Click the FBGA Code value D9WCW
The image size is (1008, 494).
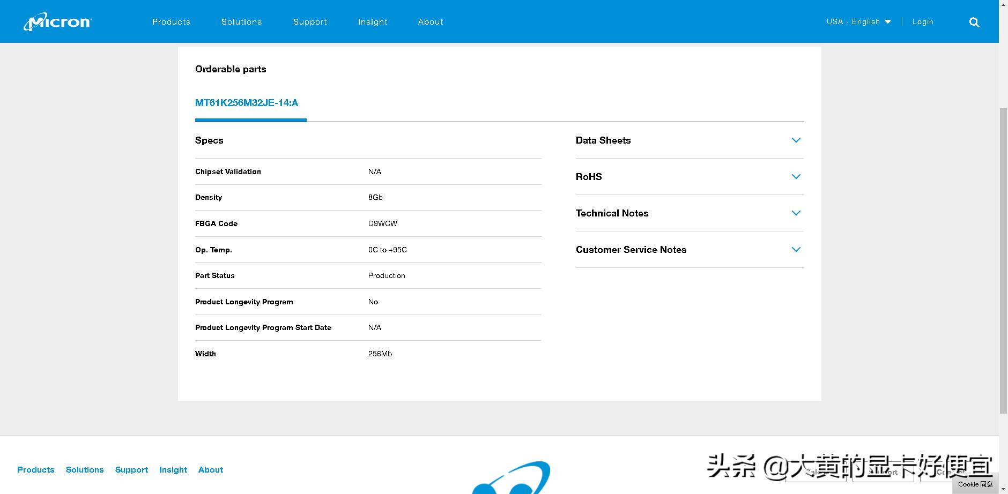[383, 223]
